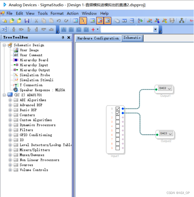
Task: Click the ABC propagate signal names icon
Action: click(140, 21)
